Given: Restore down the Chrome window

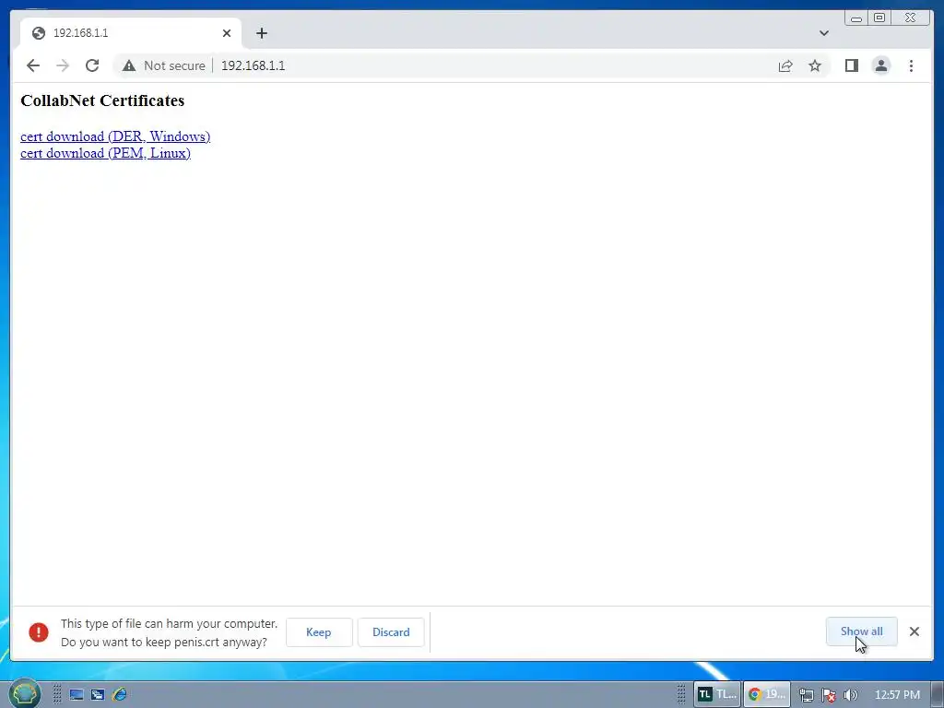Looking at the screenshot, I should [879, 18].
